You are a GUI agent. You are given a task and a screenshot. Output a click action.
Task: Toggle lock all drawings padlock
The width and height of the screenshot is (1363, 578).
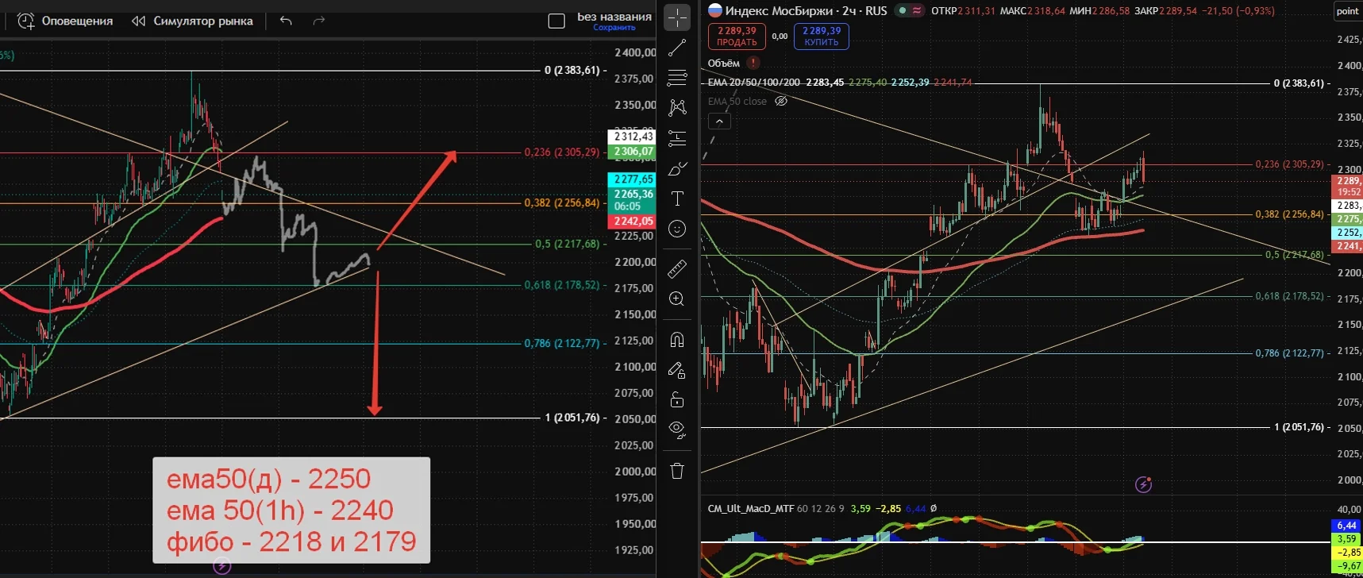[677, 399]
